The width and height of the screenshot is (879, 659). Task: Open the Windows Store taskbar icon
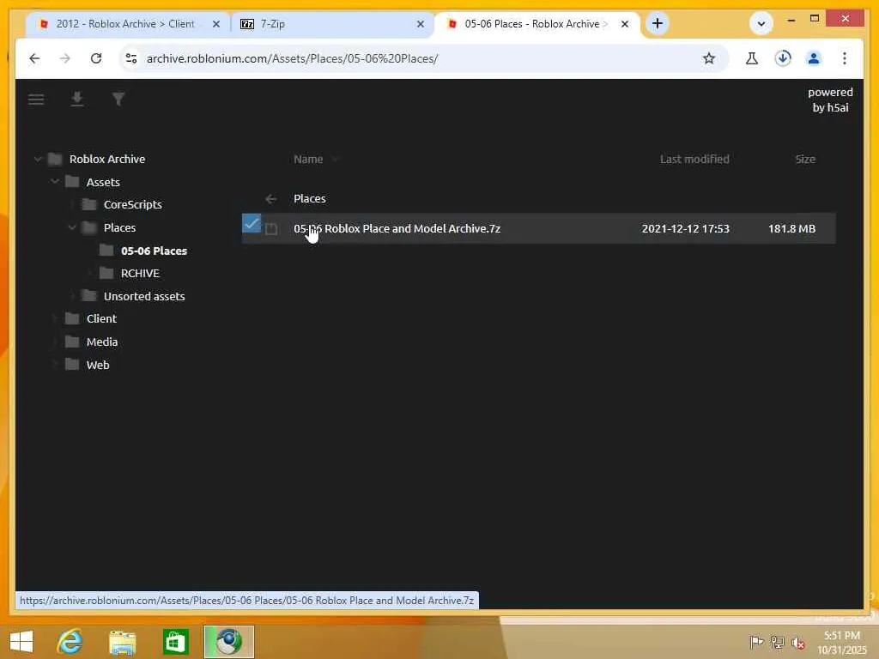click(175, 642)
